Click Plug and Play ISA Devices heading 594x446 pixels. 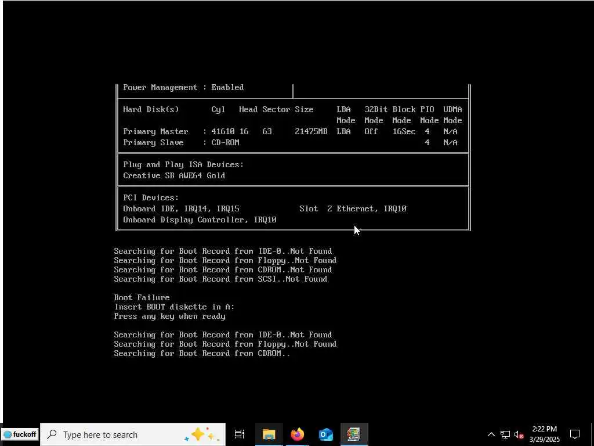pyautogui.click(x=183, y=164)
